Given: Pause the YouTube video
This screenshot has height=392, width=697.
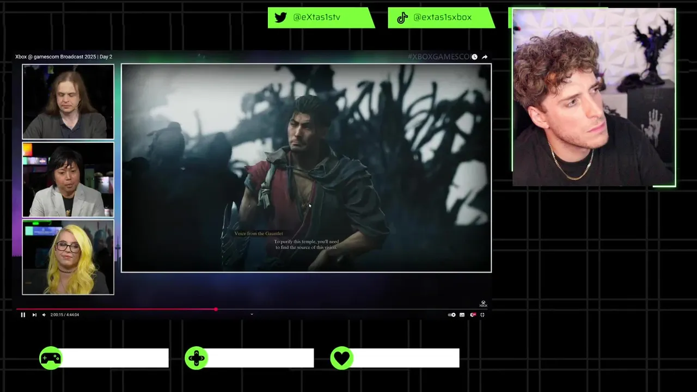Looking at the screenshot, I should click(23, 315).
